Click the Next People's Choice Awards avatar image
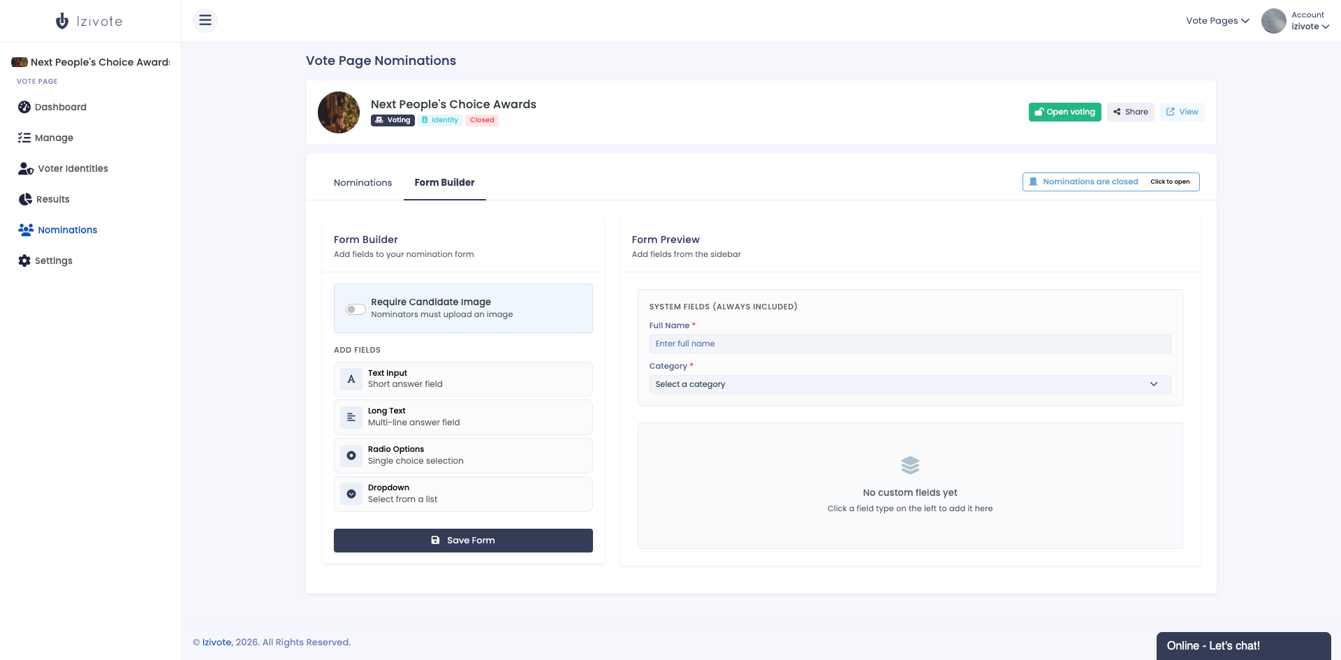Screen dimensions: 1341x660 pos(339,112)
